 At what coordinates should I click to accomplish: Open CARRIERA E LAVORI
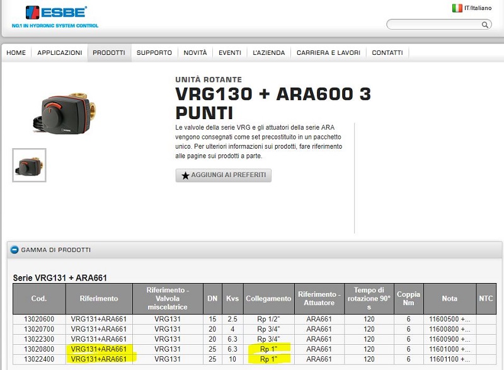click(328, 53)
